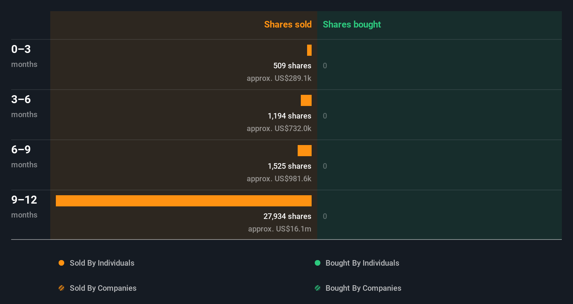
Task: Click the Shares sold column header
Action: (288, 24)
